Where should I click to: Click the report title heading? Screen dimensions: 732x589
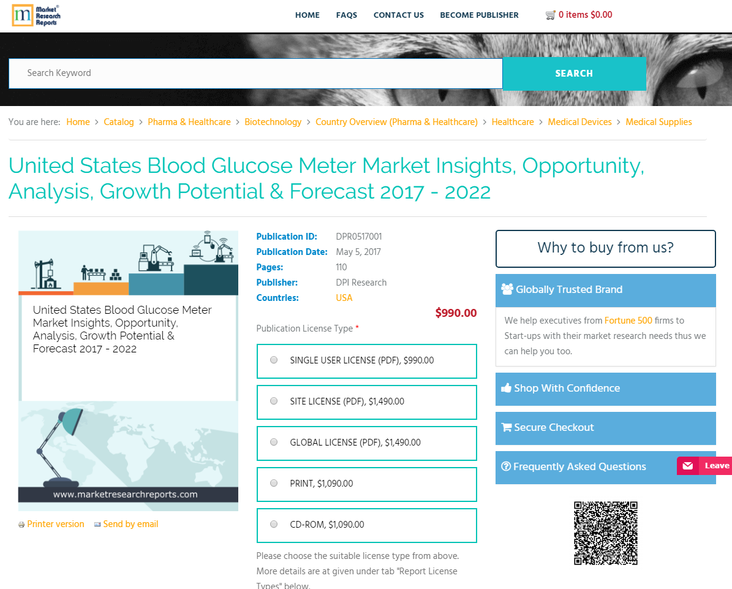pyautogui.click(x=326, y=178)
